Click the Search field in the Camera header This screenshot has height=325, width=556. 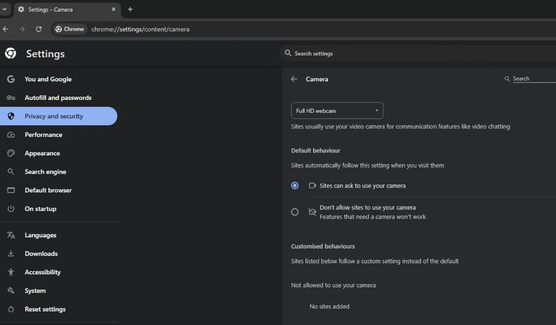tap(534, 79)
